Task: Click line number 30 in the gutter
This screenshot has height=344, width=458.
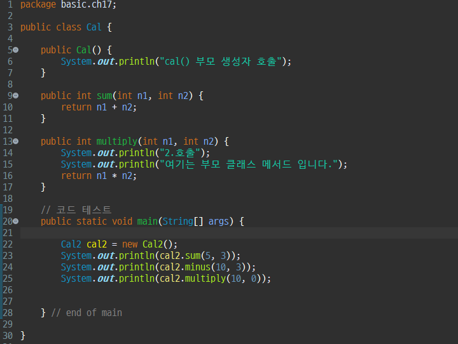Action: click(8, 336)
